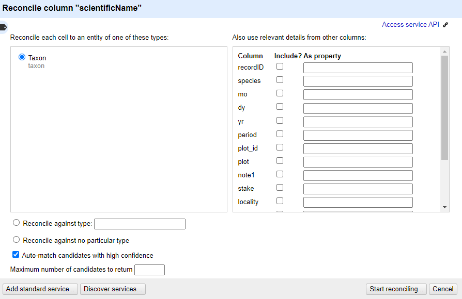Click the property field for yr column
The width and height of the screenshot is (462, 299).
[358, 122]
